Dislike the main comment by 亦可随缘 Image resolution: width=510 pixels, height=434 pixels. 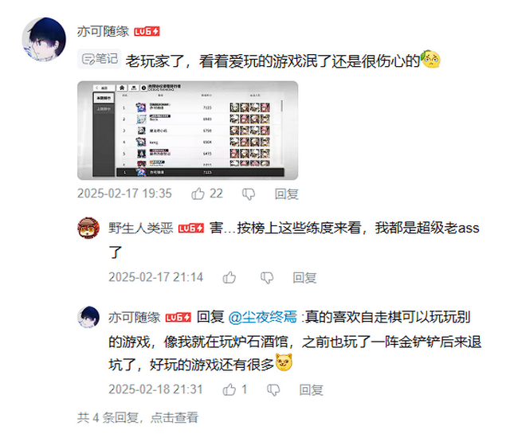(249, 194)
